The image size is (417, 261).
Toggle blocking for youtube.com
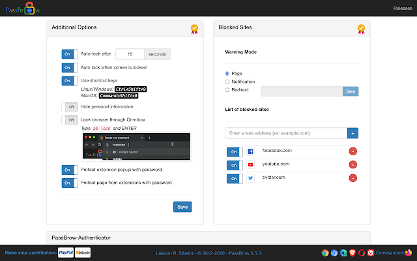[235, 165]
